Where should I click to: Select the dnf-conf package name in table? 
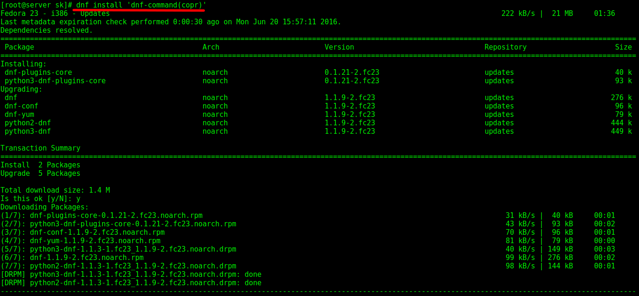pyautogui.click(x=22, y=106)
